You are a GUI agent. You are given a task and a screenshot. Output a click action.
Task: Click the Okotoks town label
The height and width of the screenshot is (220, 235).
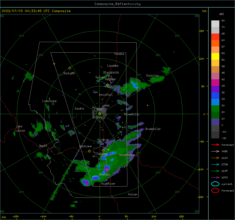pos(104,174)
